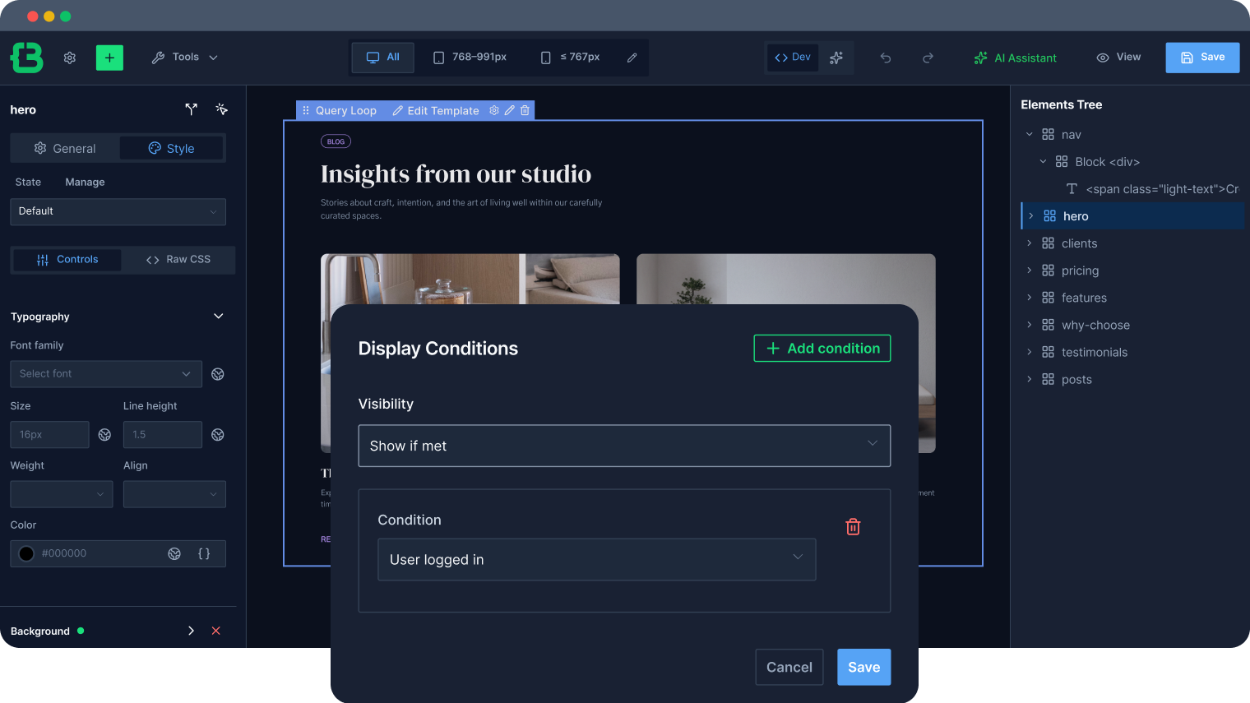
Task: Click the #000000 color value field
Action: 64,553
